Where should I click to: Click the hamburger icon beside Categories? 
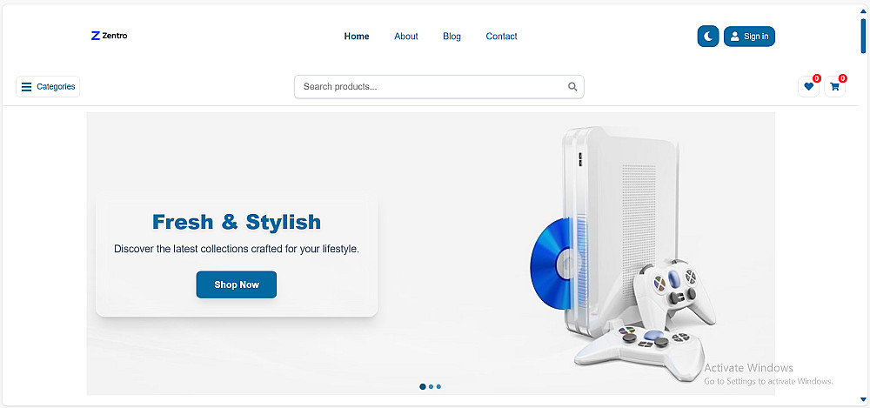coord(26,87)
